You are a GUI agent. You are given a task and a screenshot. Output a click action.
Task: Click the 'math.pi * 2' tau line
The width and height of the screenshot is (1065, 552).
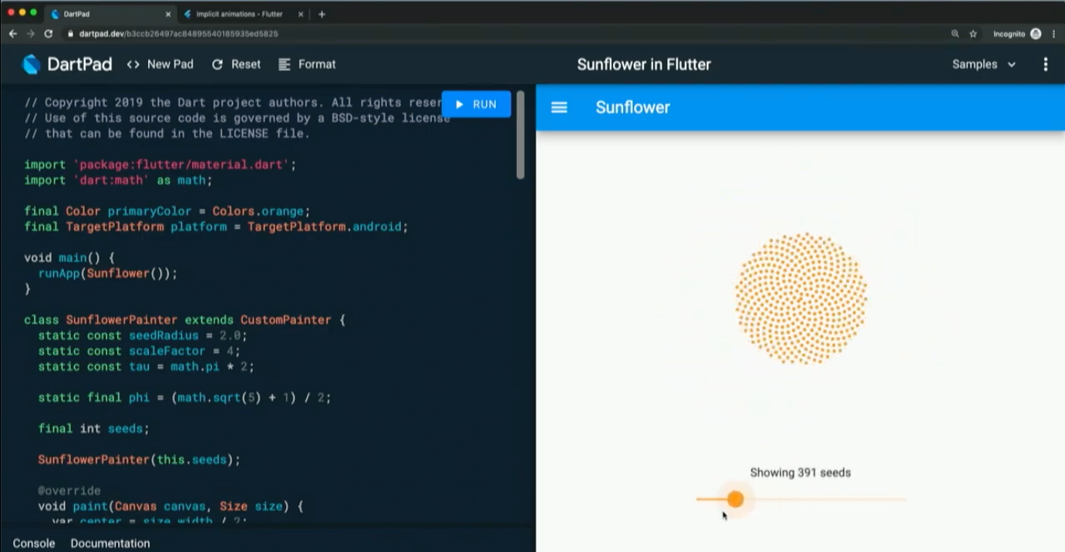coord(146,366)
